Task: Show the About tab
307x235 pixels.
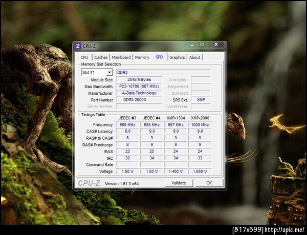Action: (195, 57)
